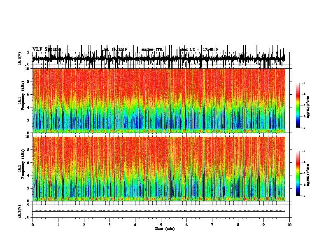The height and width of the screenshot is (252, 326).
Task: Click the log(PSD) label beside ch.2 colorbar
Action: coord(308,175)
